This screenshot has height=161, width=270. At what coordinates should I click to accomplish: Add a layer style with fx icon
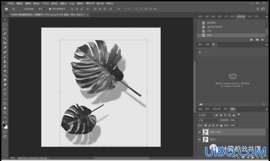click(x=238, y=158)
